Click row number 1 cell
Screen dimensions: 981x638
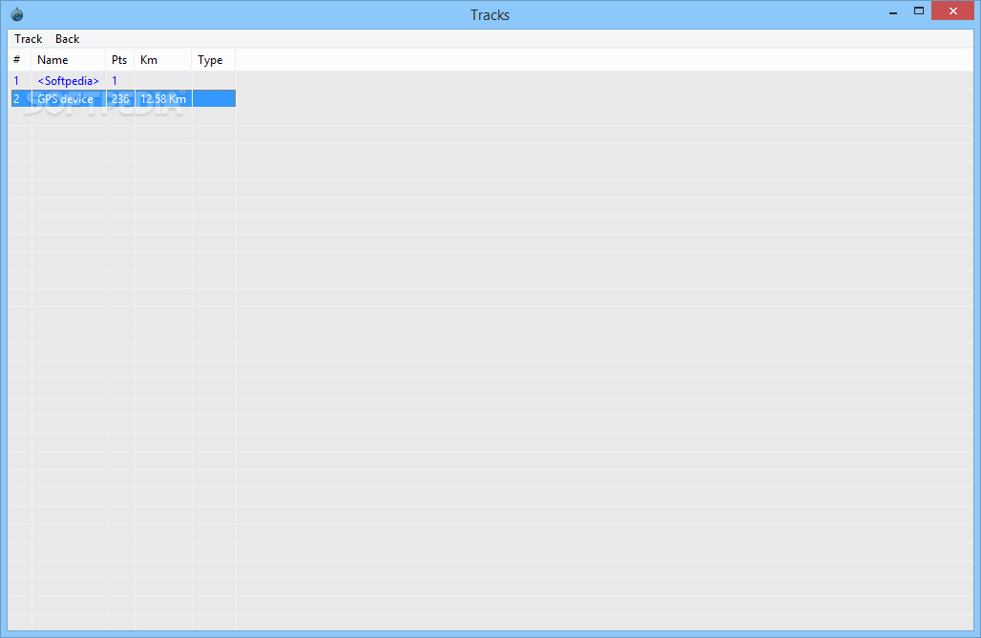coord(21,81)
